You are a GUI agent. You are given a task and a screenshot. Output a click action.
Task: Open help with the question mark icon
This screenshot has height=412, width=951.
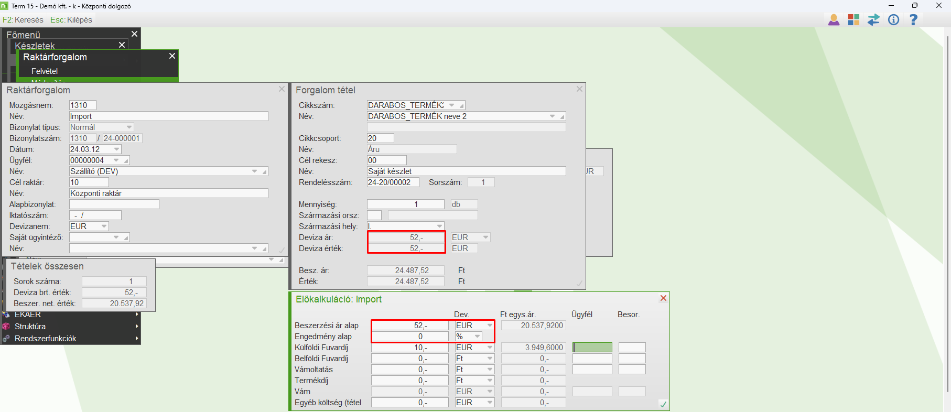click(913, 20)
